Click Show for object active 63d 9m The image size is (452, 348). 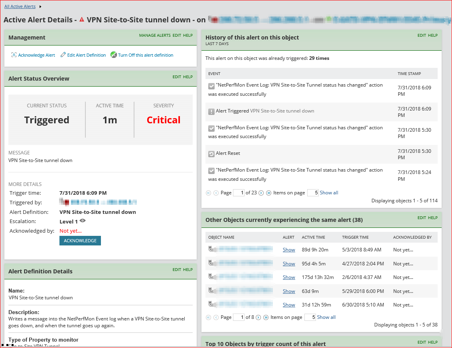289,291
